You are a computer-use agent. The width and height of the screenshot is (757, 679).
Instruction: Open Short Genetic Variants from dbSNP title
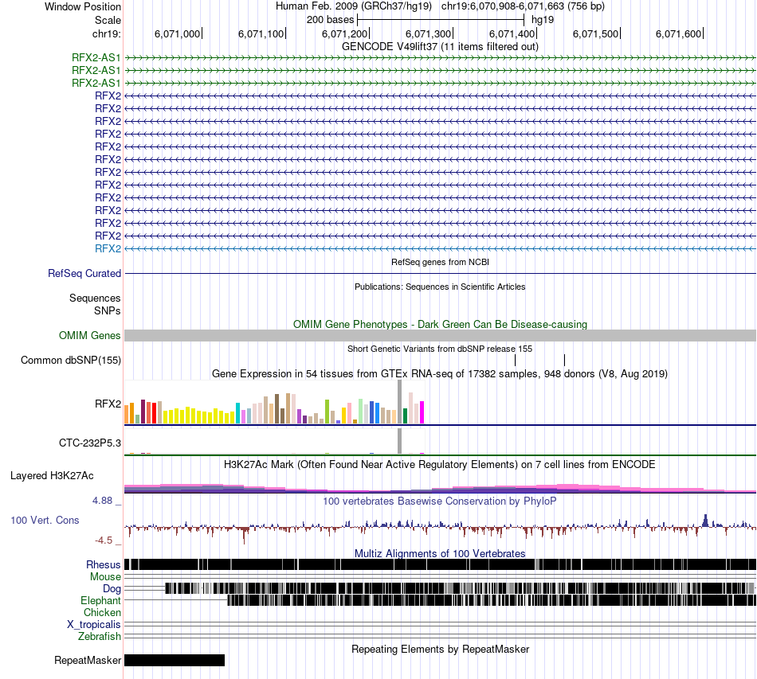440,349
